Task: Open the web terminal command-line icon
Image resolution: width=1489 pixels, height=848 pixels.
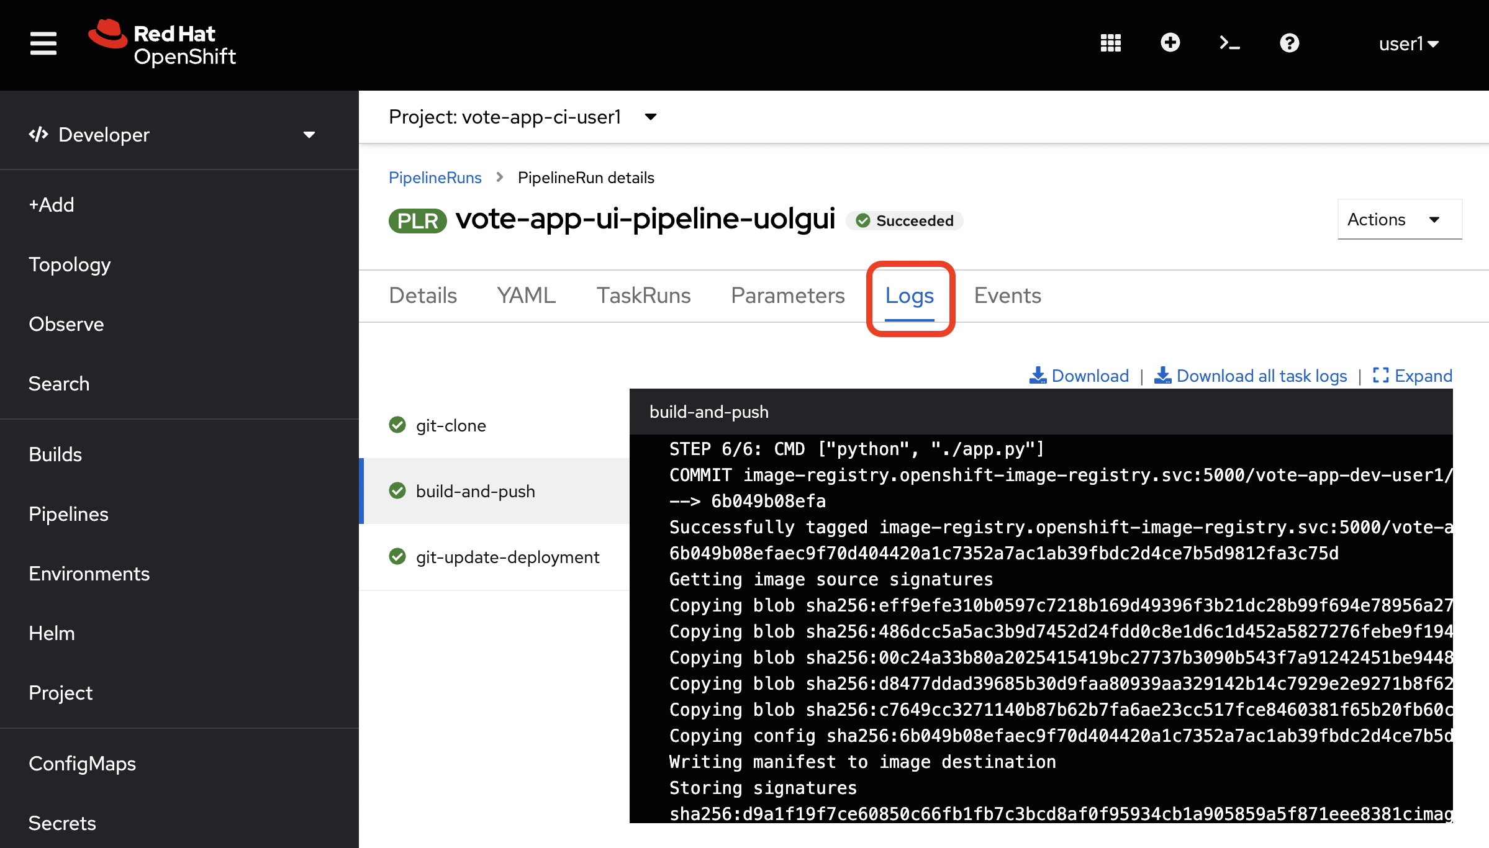Action: pos(1229,43)
